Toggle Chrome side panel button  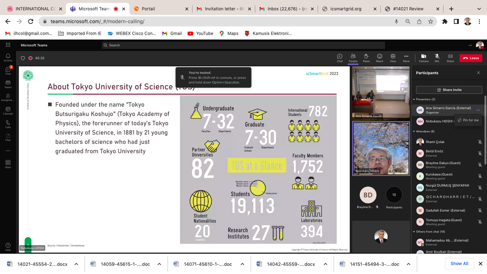(456, 21)
